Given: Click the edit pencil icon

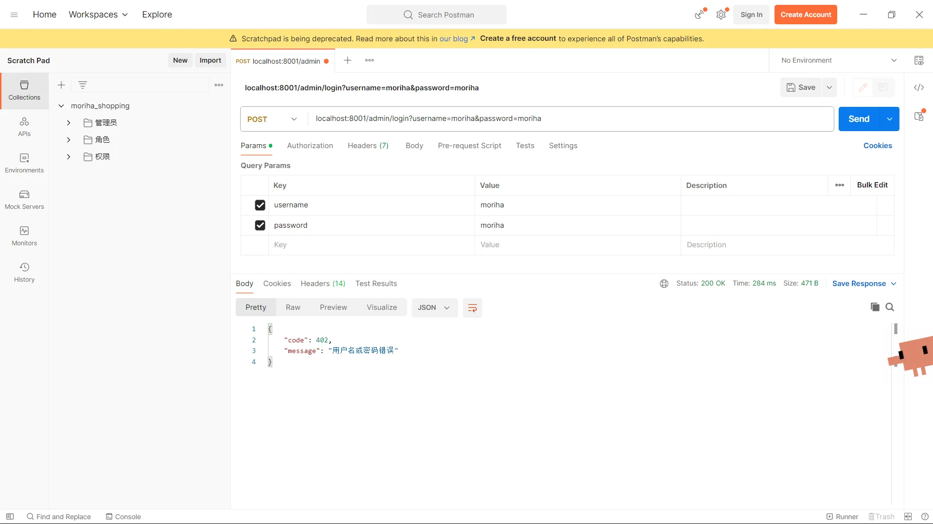Looking at the screenshot, I should [x=863, y=87].
